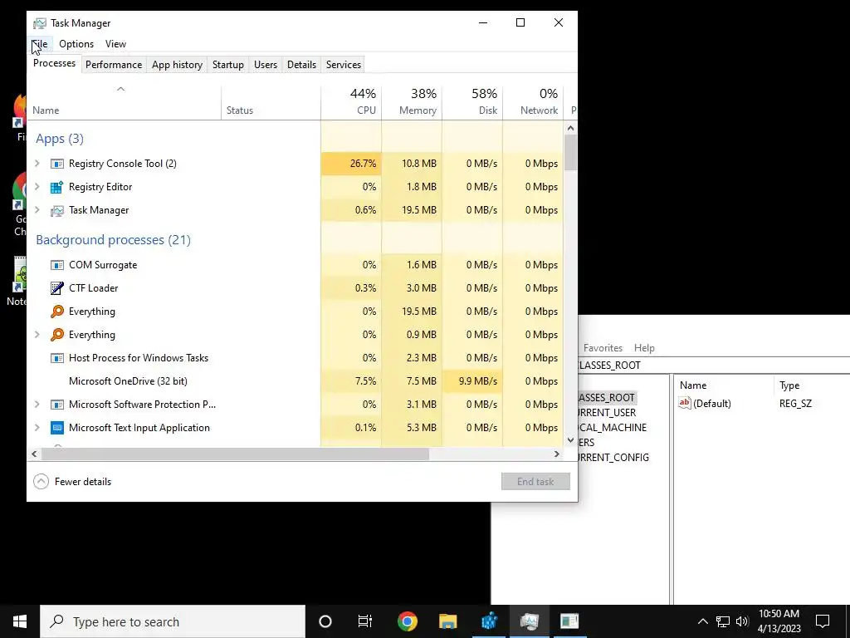Open Cortana circle on the taskbar

[x=325, y=621]
